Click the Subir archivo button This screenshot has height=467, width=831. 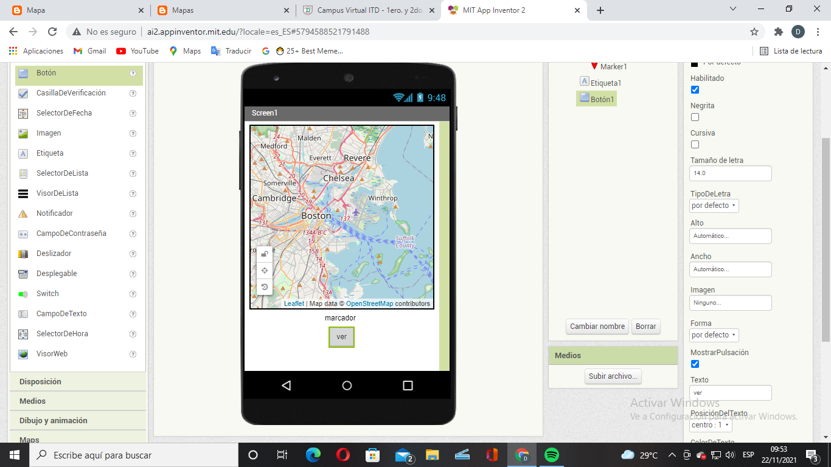[x=613, y=376]
